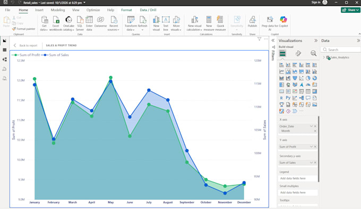
Task: Search fields in the Data pane
Action: tap(341, 49)
